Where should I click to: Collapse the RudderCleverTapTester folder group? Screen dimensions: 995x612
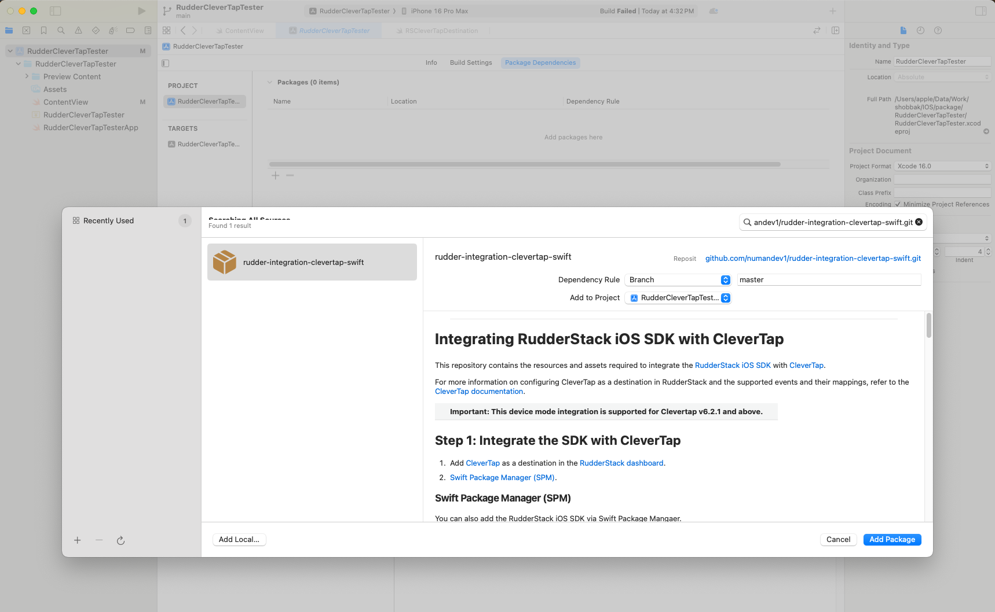pos(18,64)
